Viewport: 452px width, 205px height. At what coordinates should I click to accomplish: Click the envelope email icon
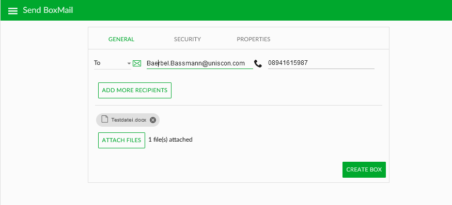(137, 63)
